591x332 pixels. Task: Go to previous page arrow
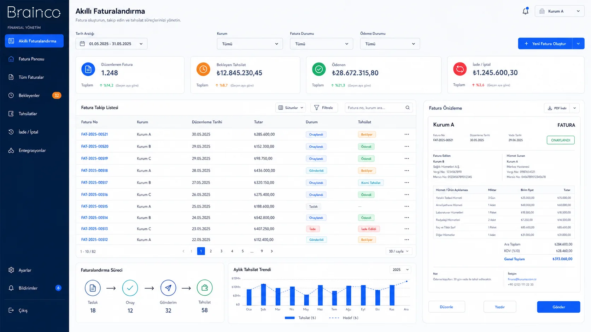[183, 251]
